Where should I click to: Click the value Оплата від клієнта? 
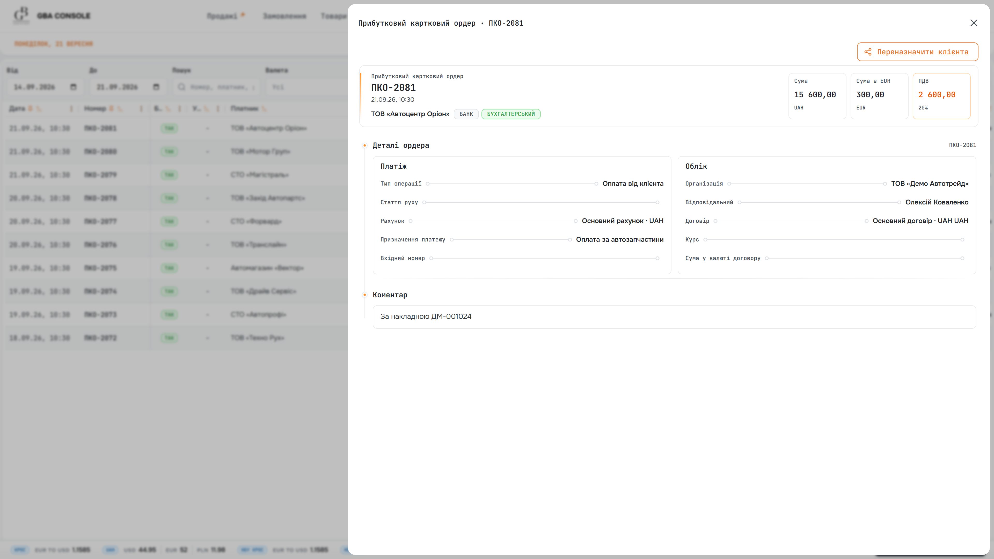point(633,184)
